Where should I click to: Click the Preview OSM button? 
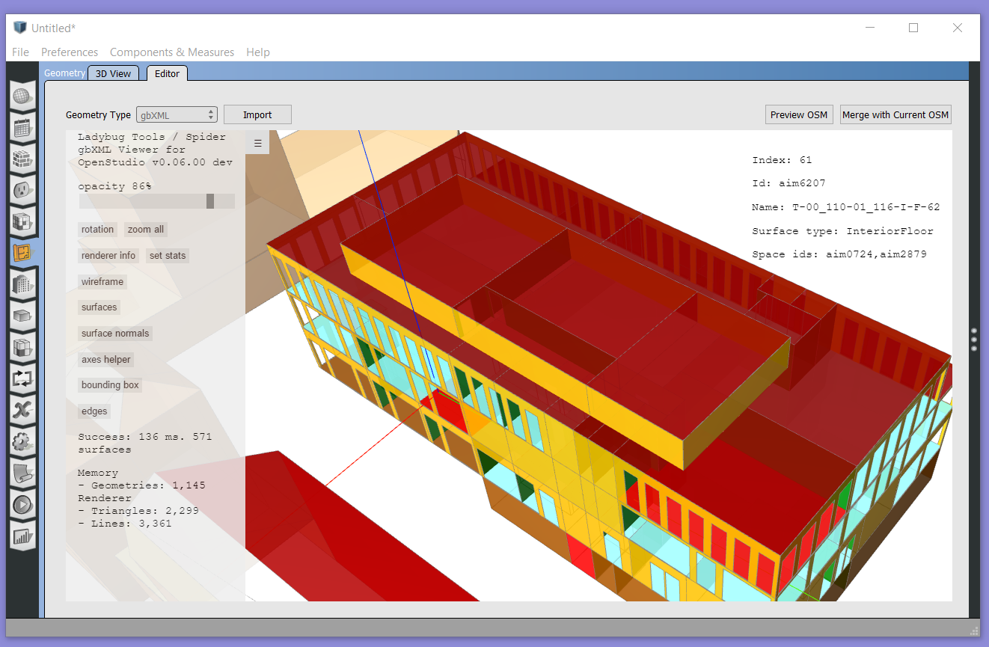(798, 115)
